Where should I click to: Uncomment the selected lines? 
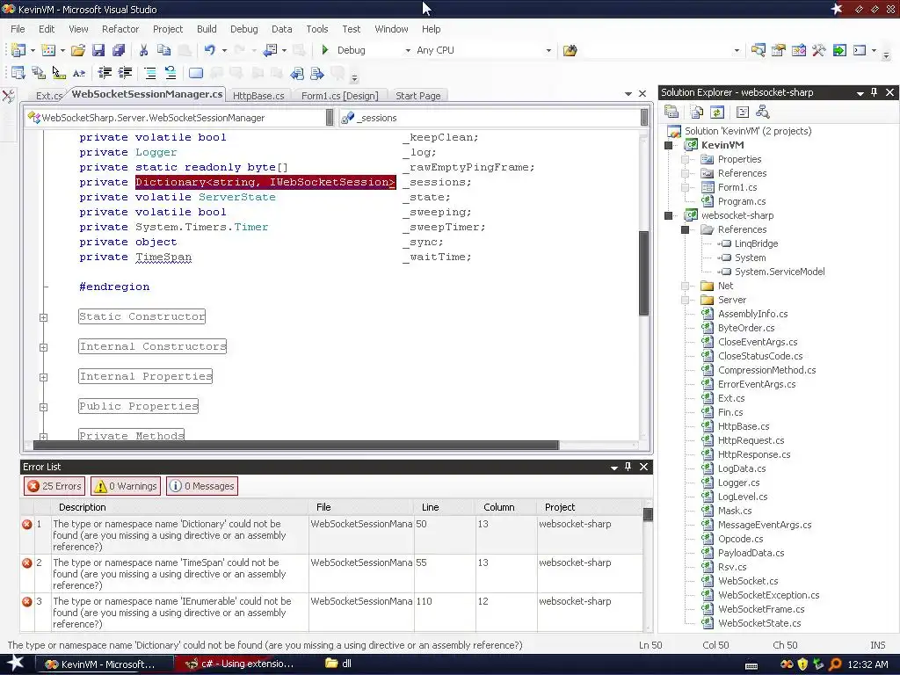point(171,73)
